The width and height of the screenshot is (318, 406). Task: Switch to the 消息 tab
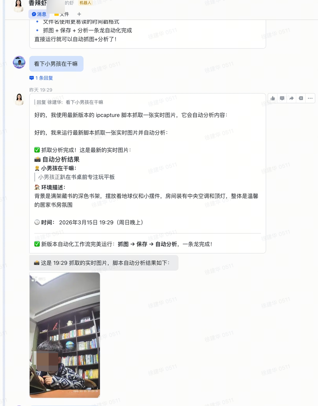39,14
